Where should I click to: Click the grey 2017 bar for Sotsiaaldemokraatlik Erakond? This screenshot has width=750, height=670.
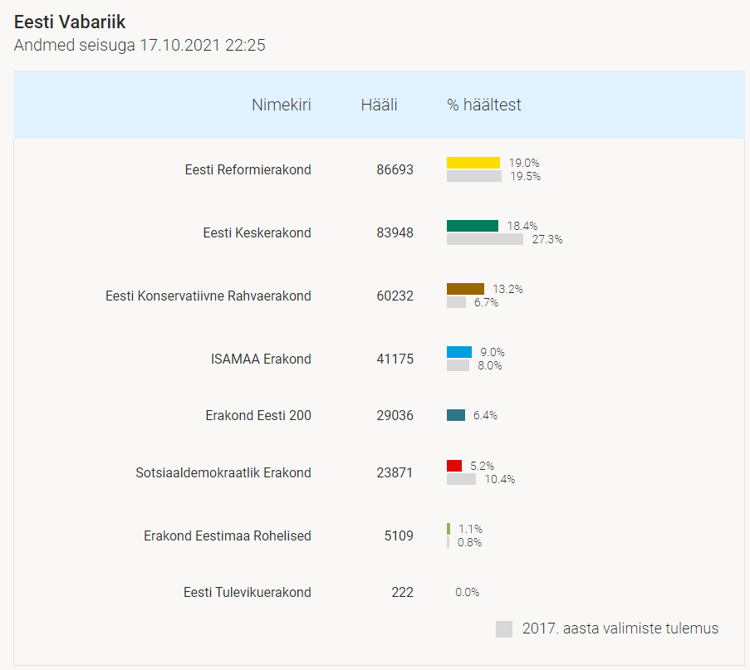(x=461, y=479)
